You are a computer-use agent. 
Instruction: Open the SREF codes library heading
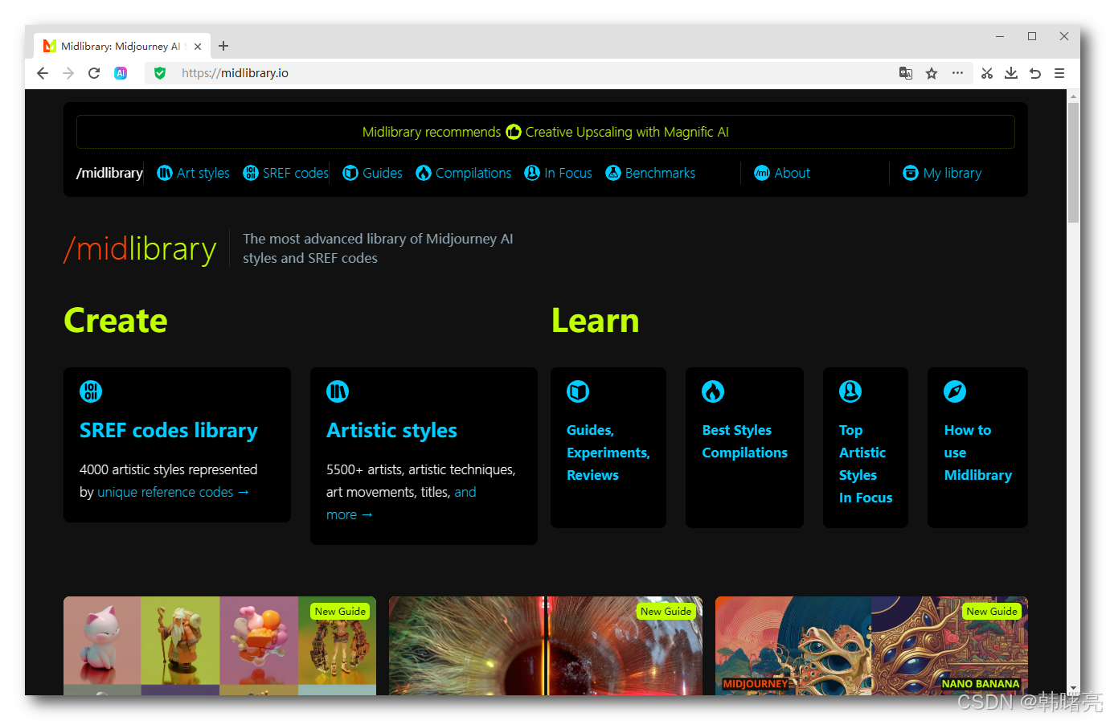(169, 430)
